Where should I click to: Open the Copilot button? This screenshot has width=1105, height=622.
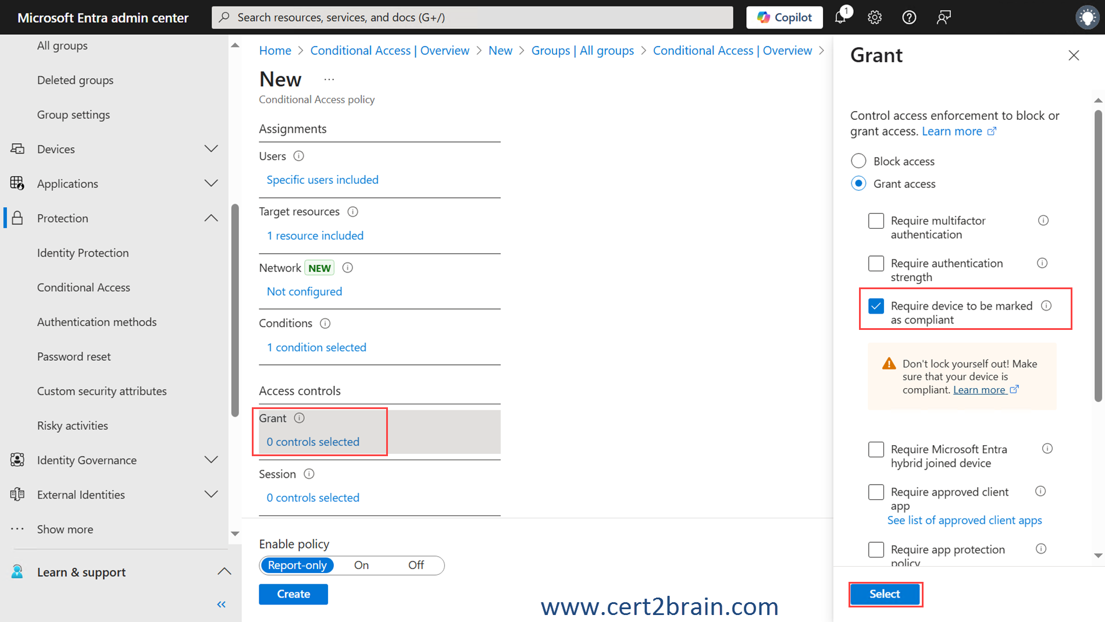[784, 17]
